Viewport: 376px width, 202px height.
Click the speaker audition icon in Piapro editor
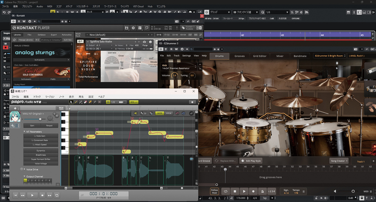(136, 113)
